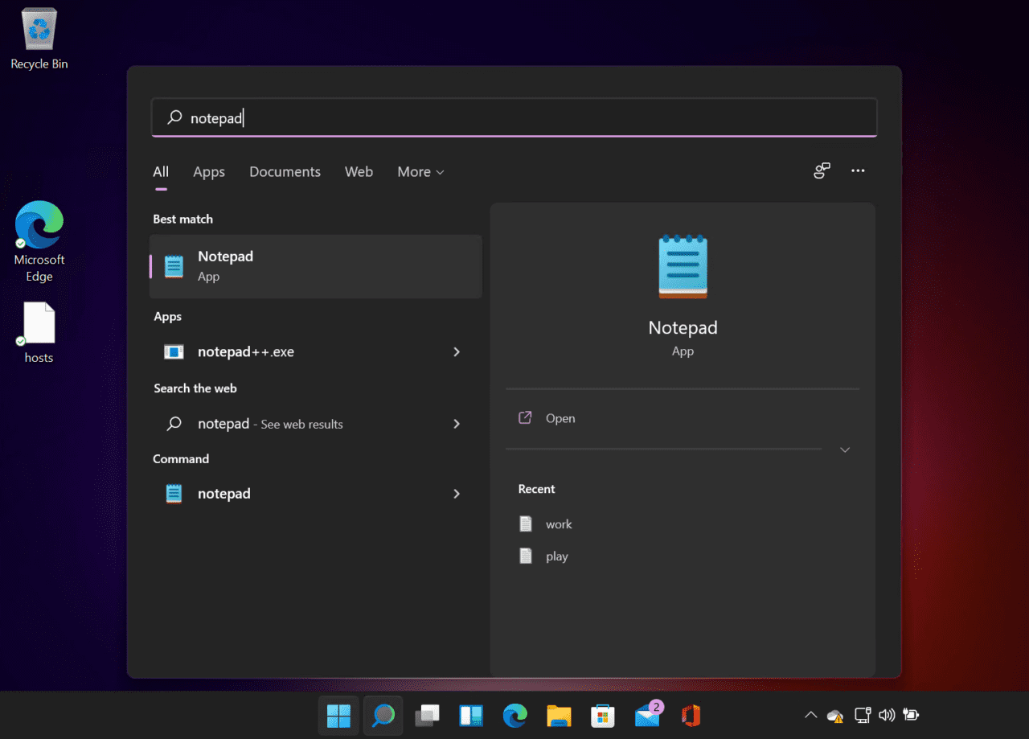Click the Search icon on taskbar
Screen dimensions: 1029x739
tap(383, 715)
